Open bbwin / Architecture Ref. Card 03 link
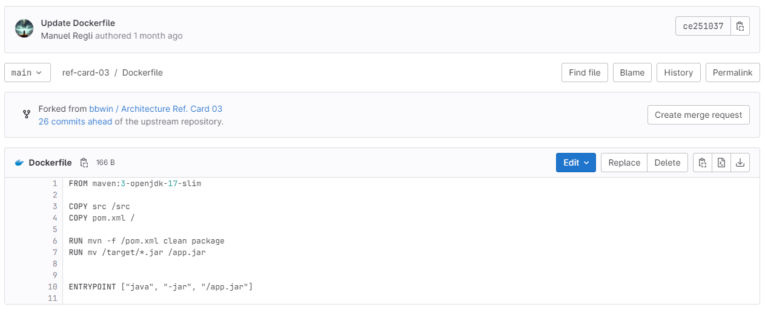This screenshot has width=765, height=313. click(156, 109)
